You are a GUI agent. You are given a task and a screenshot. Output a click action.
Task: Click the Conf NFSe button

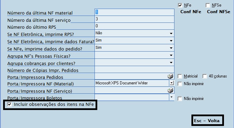pyautogui.click(x=219, y=12)
